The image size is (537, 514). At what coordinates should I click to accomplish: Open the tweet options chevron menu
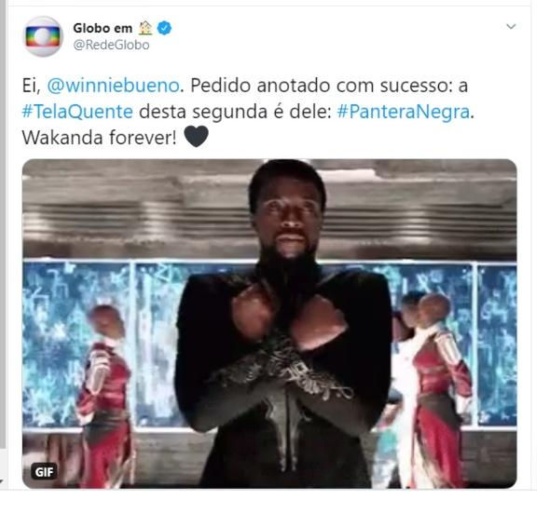tap(511, 26)
